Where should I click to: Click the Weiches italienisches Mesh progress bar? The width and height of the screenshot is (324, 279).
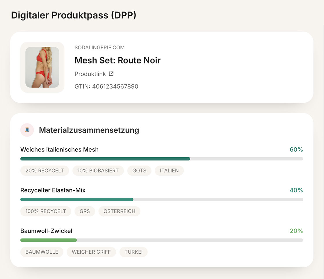coord(162,159)
